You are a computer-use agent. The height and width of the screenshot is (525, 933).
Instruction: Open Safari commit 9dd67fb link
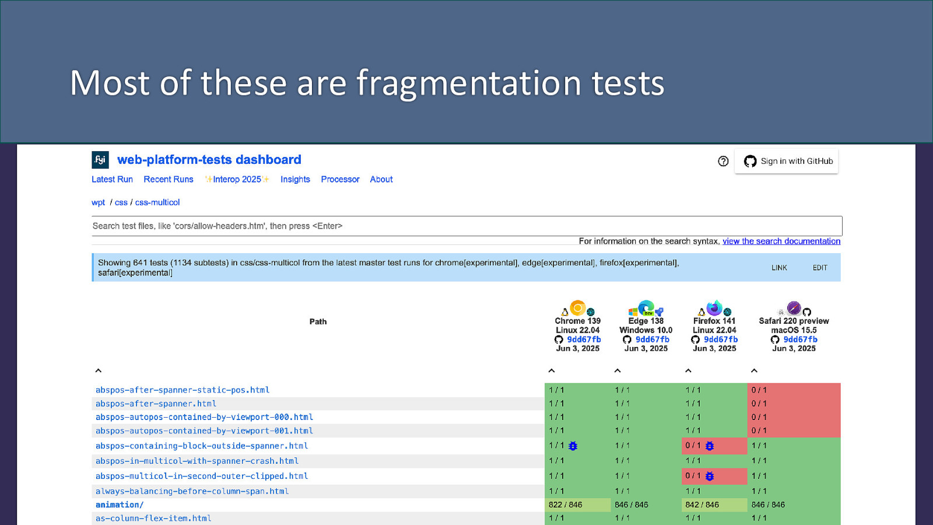coord(800,339)
